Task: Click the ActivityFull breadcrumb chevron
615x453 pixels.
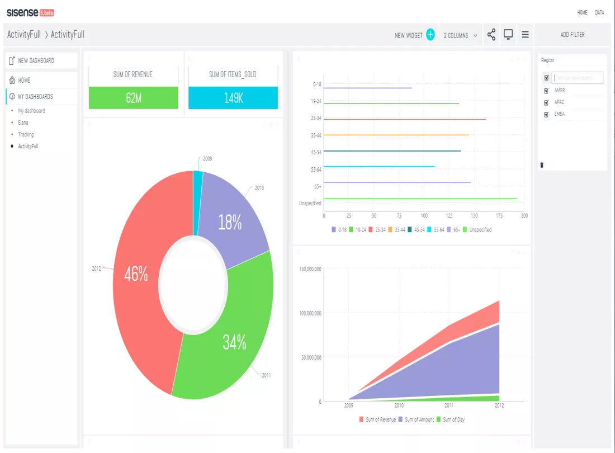Action: pos(46,35)
